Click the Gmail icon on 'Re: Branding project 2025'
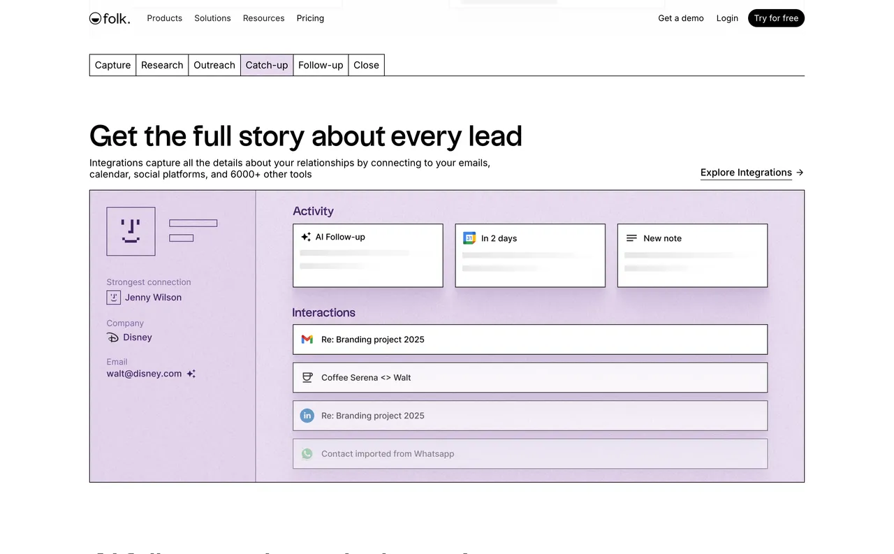The image size is (894, 554). [307, 339]
